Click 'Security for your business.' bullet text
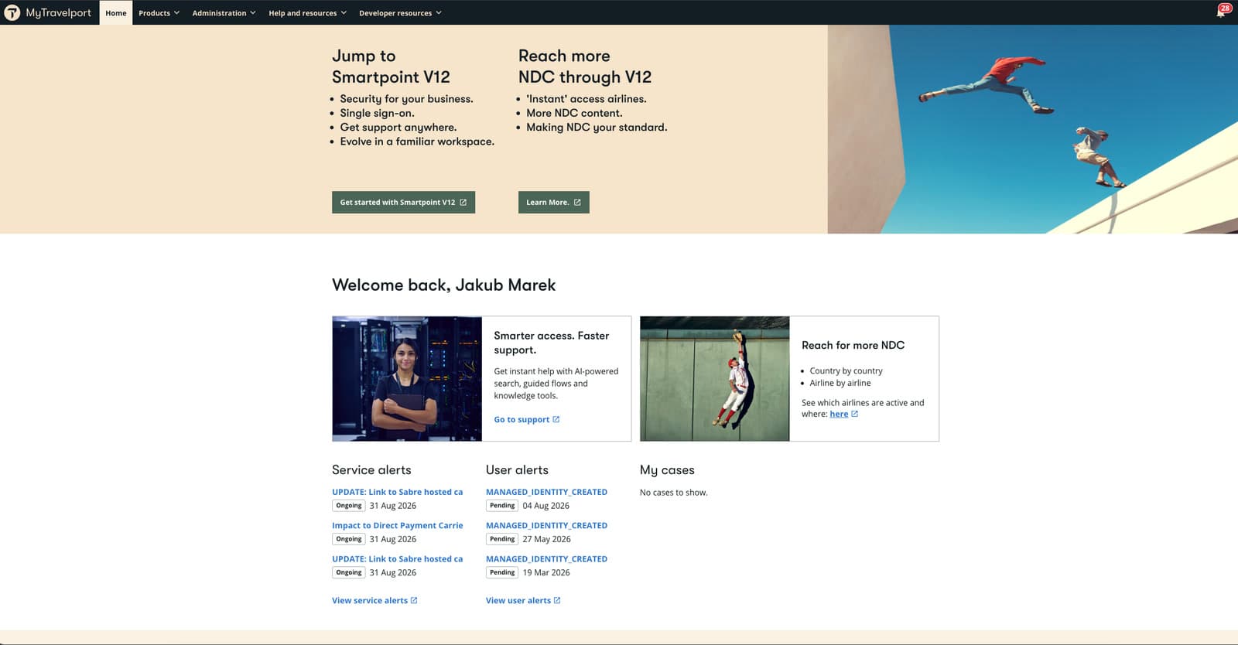 (x=407, y=99)
